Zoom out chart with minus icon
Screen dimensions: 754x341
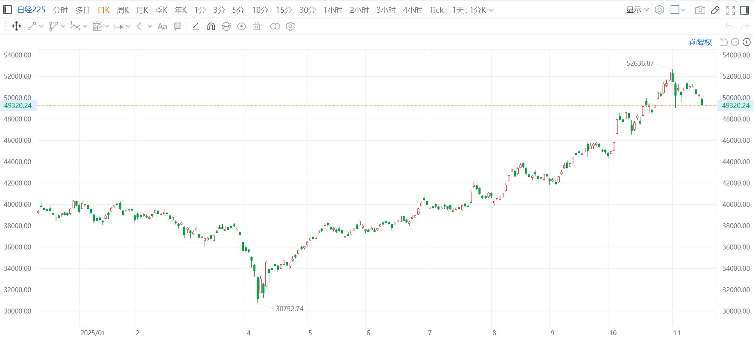coord(735,42)
